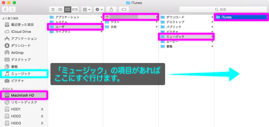The image size is (269, 127).
Task: Select 共有 folder in second column
Action: pyautogui.click(x=131, y=27)
